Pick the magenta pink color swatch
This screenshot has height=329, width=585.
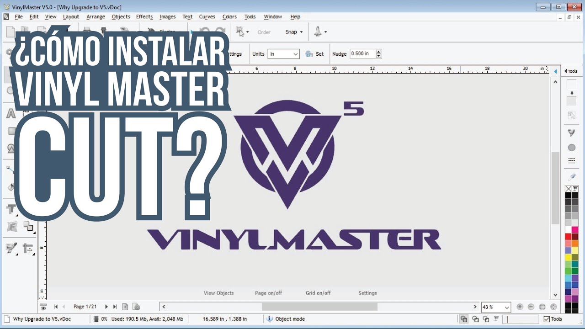tap(575, 230)
